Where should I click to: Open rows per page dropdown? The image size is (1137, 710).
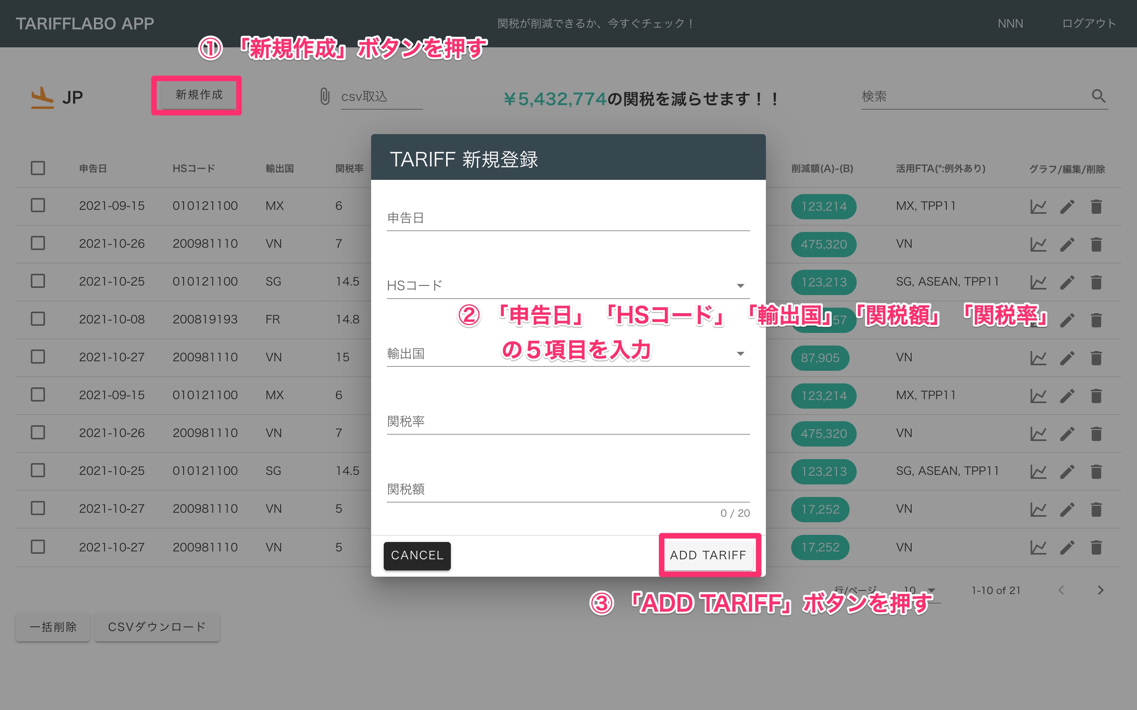pos(931,590)
